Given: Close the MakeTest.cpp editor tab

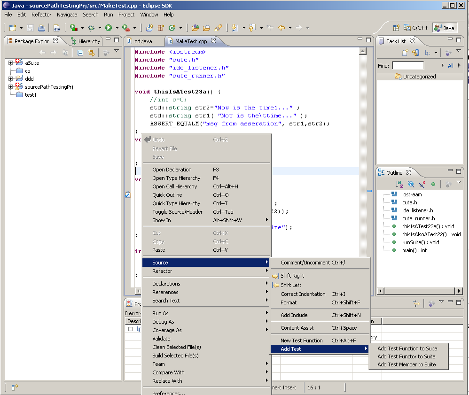Looking at the screenshot, I should click(213, 41).
